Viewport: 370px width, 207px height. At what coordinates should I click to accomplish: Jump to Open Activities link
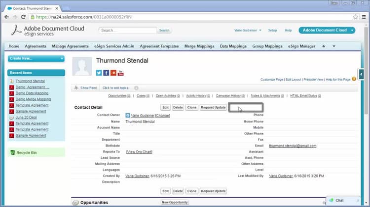tap(168, 96)
